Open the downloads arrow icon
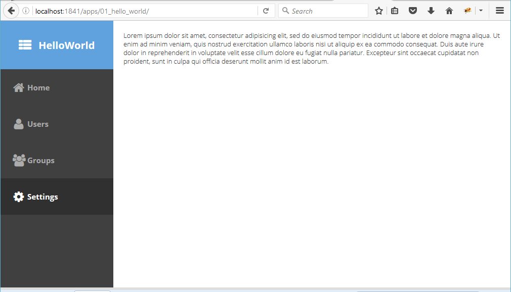The image size is (511, 292). click(x=431, y=11)
